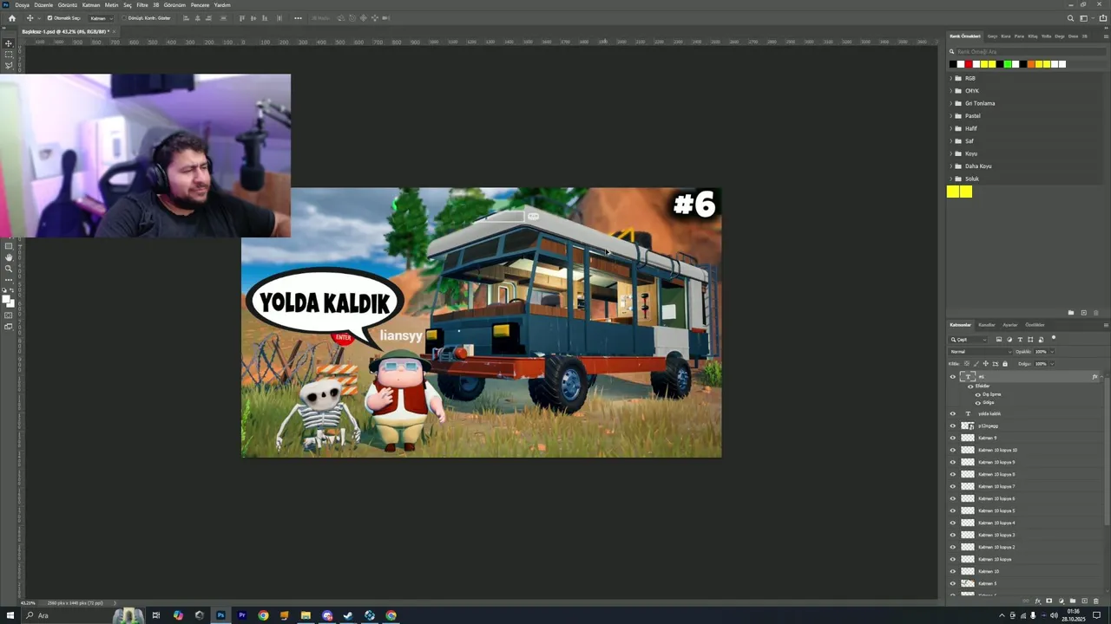
Task: Create a new layer icon
Action: pos(1085,601)
